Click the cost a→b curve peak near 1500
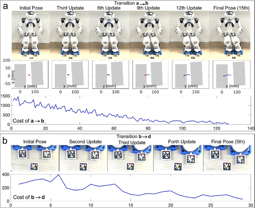This screenshot has height=208, width=255. (x=18, y=97)
